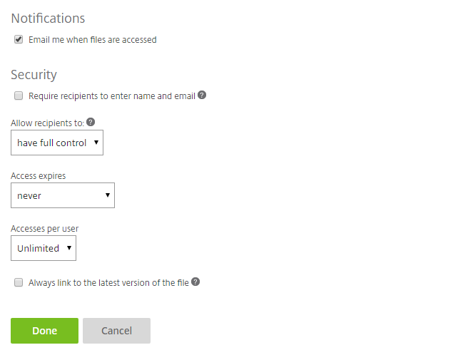Viewport: 463px width, 355px height.
Task: Click the Cancel button
Action: 116,331
